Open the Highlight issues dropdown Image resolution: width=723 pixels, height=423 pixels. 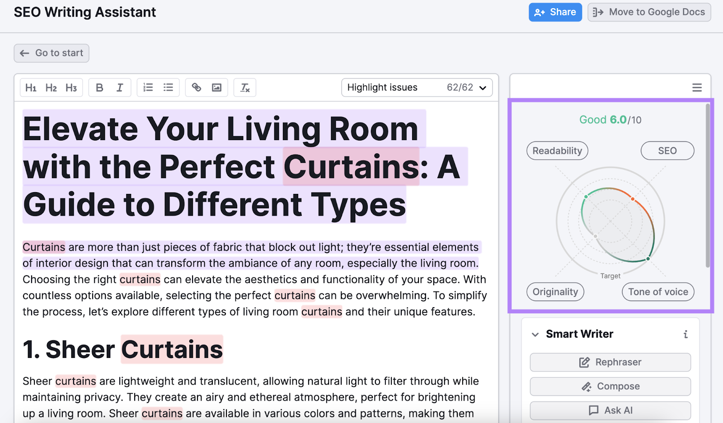[417, 88]
